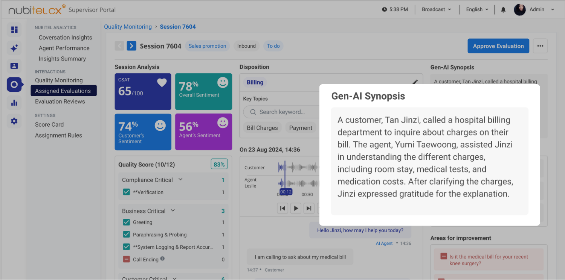Image resolution: width=565 pixels, height=280 pixels.
Task: Click the CSAT heart icon
Action: click(162, 83)
